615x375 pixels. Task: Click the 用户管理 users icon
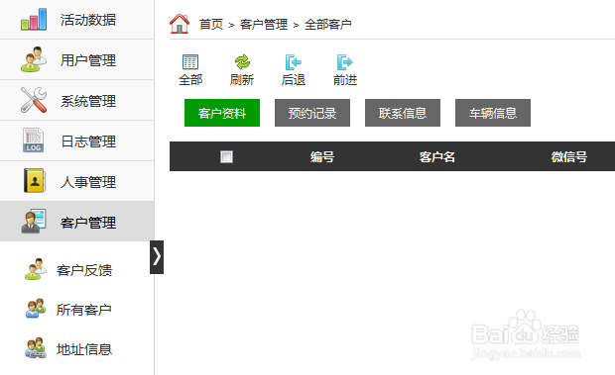(34, 59)
